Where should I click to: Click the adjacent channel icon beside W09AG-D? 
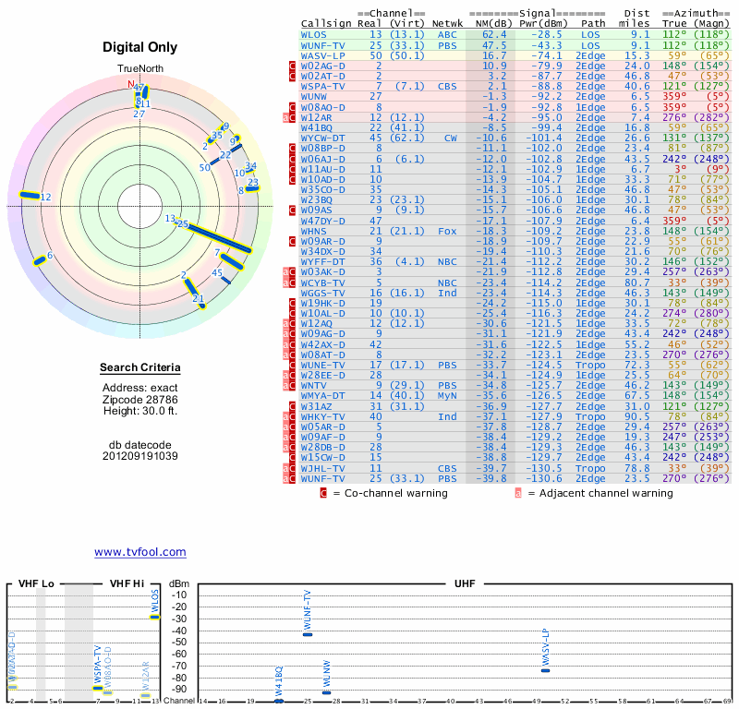[285, 333]
